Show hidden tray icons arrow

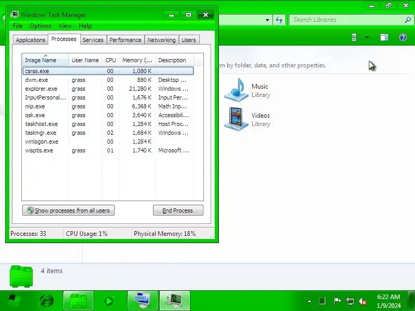[x=309, y=301]
